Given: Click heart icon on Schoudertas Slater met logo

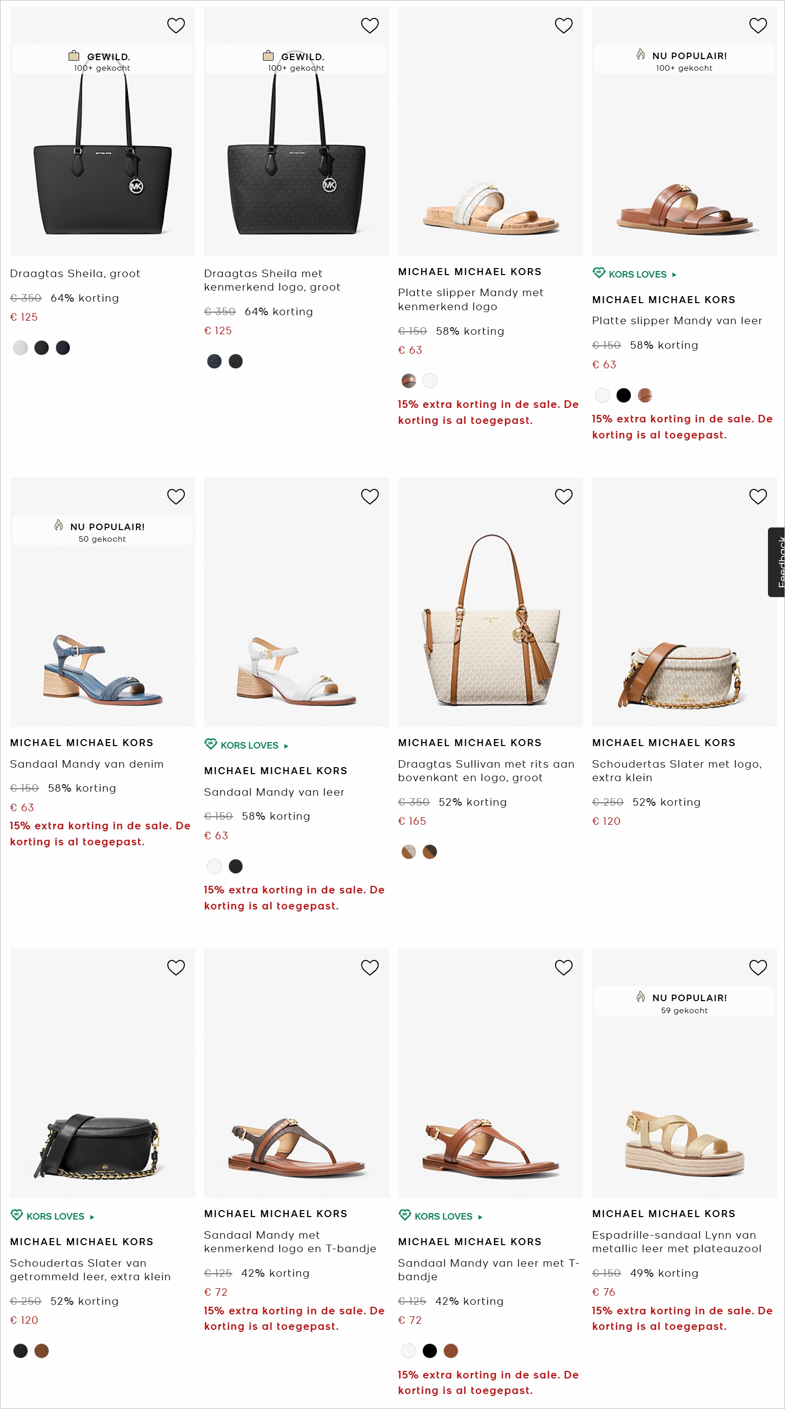Looking at the screenshot, I should pos(757,497).
